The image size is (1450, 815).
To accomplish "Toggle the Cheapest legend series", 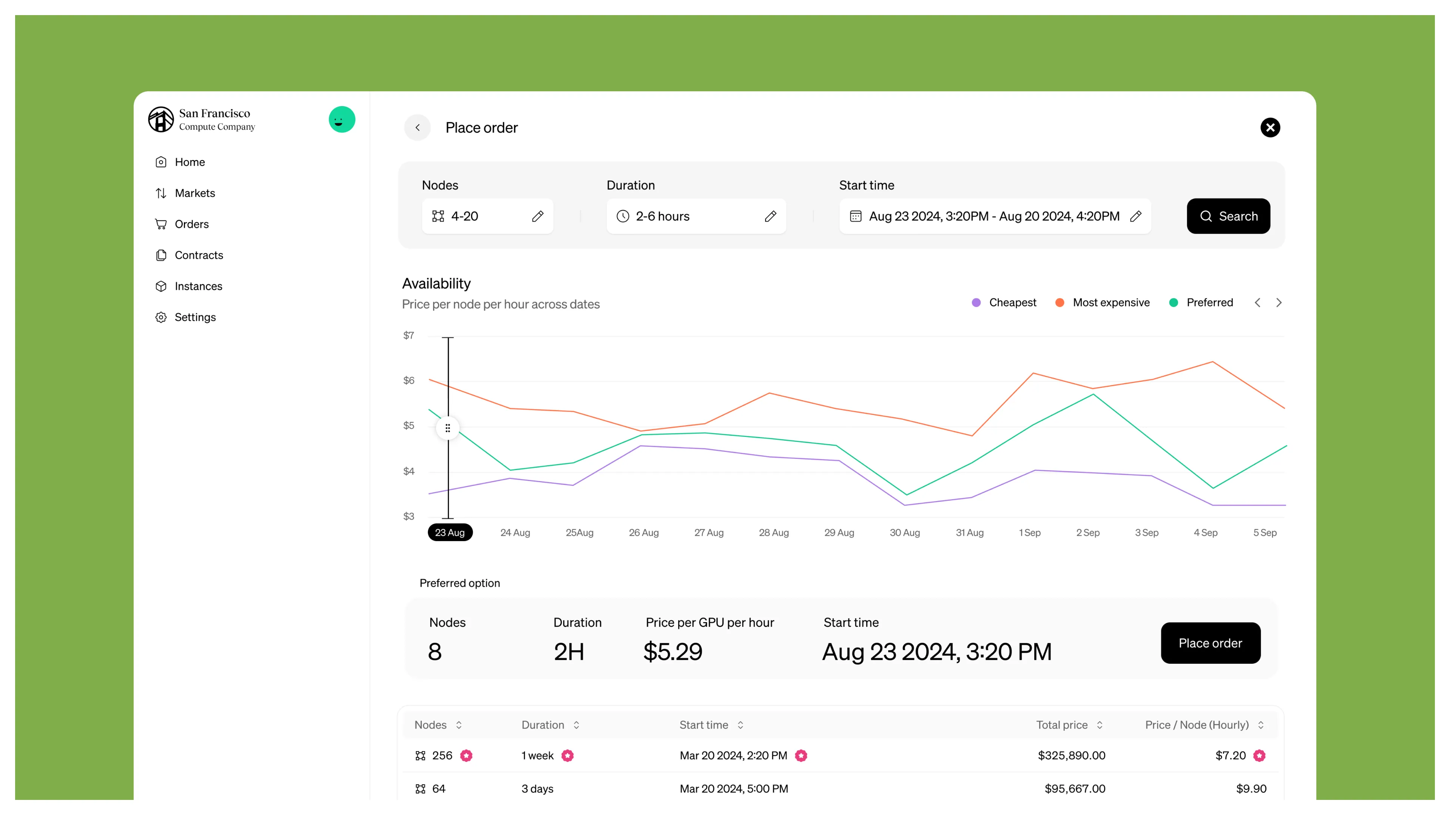I will 1004,303.
